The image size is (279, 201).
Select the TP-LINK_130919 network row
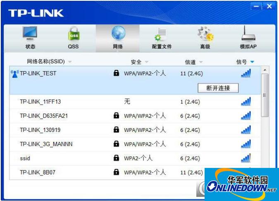(135, 130)
